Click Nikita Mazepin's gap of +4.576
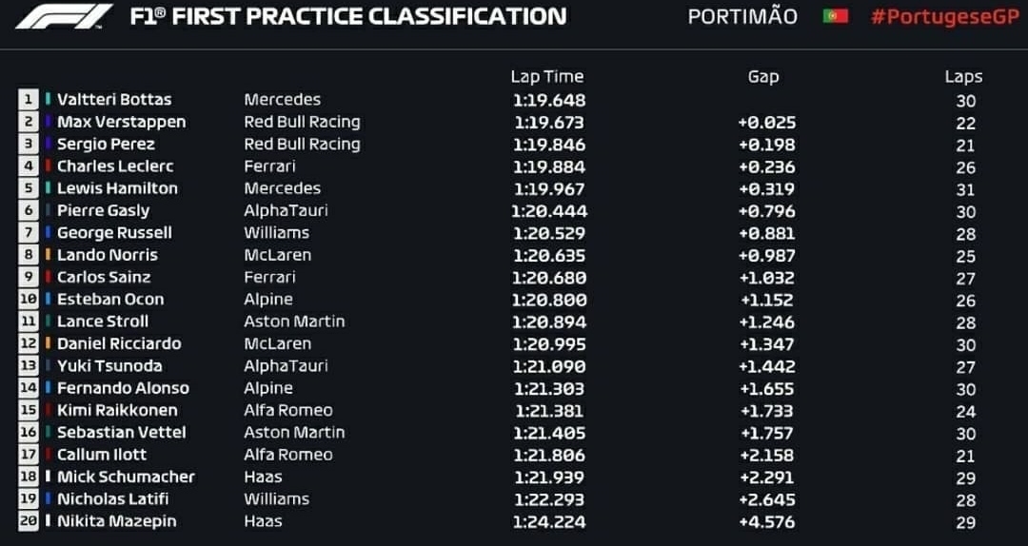The image size is (1028, 546). coord(766,521)
